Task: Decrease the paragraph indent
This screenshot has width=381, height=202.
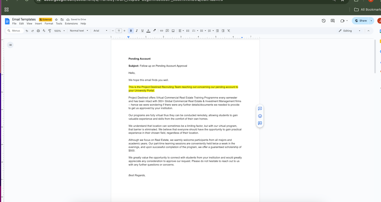Action: [x=217, y=31]
